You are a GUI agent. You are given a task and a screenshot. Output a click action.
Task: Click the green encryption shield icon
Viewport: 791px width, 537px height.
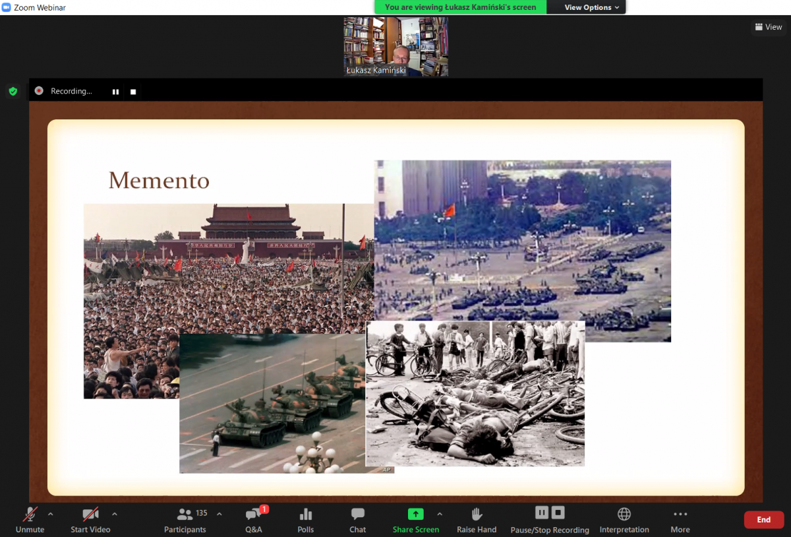coord(13,91)
